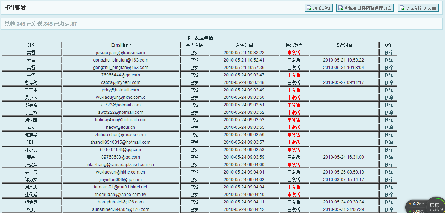Click the 操作 column header
Image resolution: width=445 pixels, height=213 pixels.
click(x=388, y=45)
